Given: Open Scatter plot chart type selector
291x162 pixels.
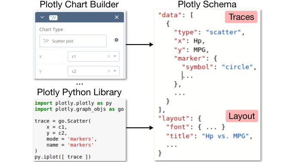Looking at the screenshot, I should coord(73,41).
